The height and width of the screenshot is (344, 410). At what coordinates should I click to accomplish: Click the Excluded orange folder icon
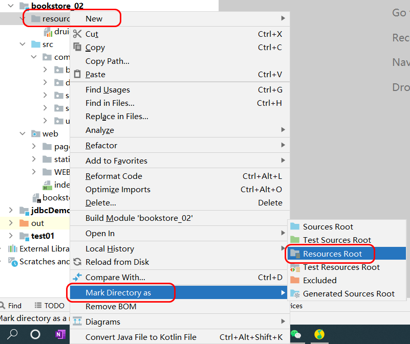coord(295,280)
